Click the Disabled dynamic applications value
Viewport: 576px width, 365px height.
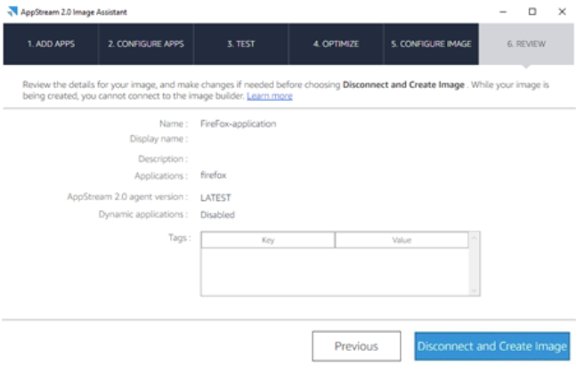(x=217, y=215)
